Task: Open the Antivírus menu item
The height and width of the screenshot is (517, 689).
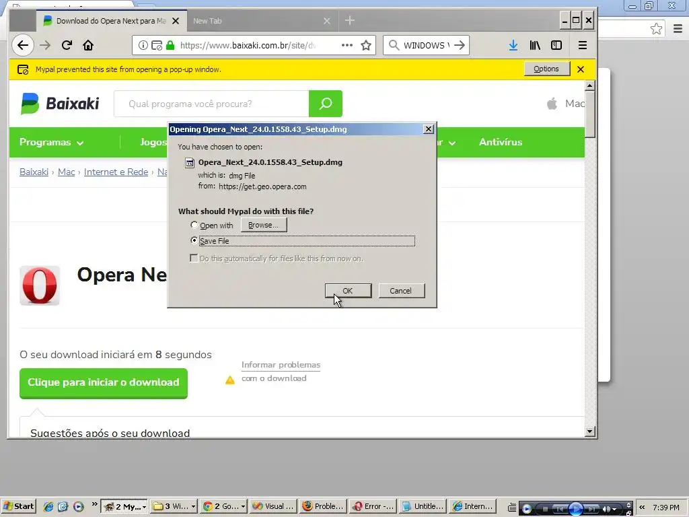Action: pos(501,143)
